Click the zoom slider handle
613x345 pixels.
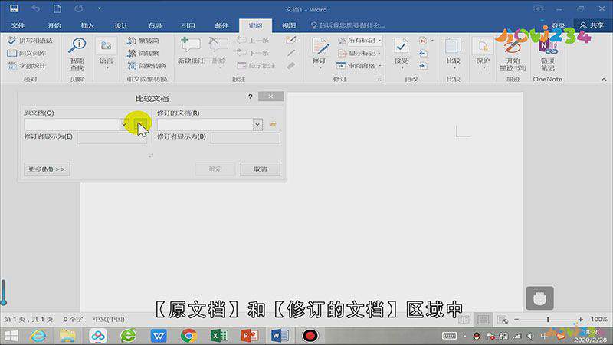pyautogui.click(x=548, y=320)
